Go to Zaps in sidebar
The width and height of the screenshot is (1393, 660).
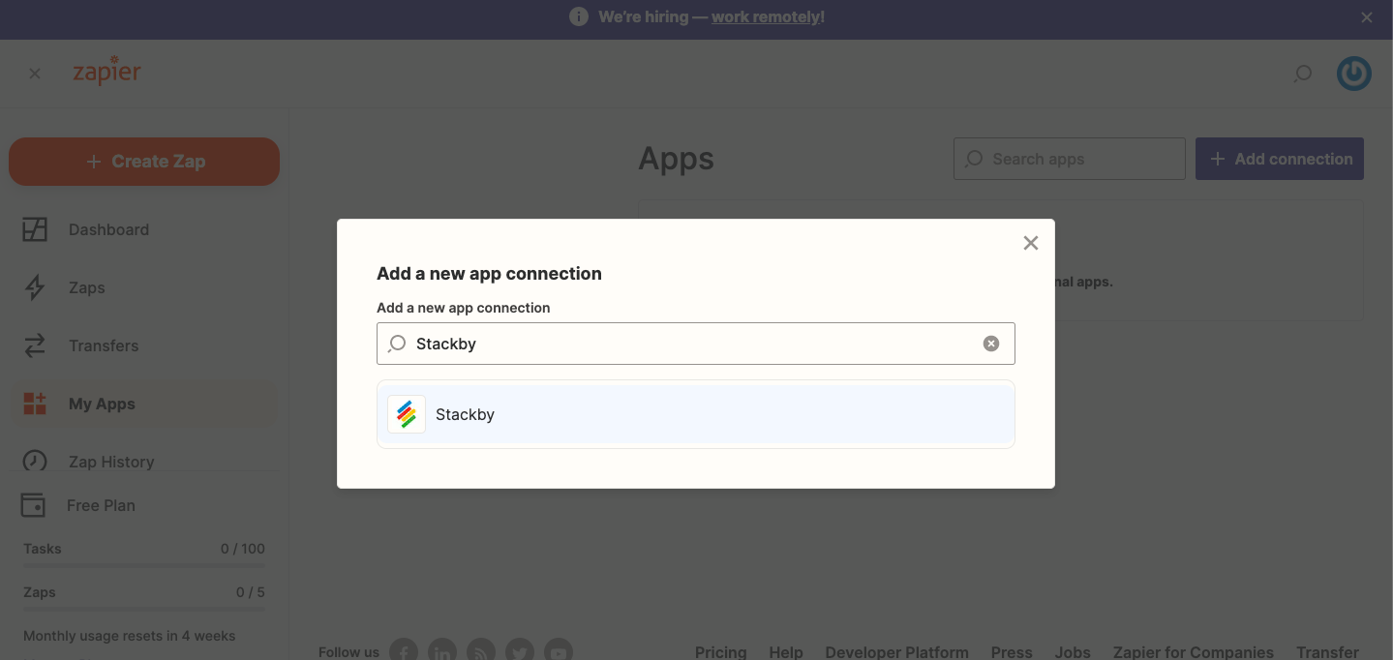[86, 287]
